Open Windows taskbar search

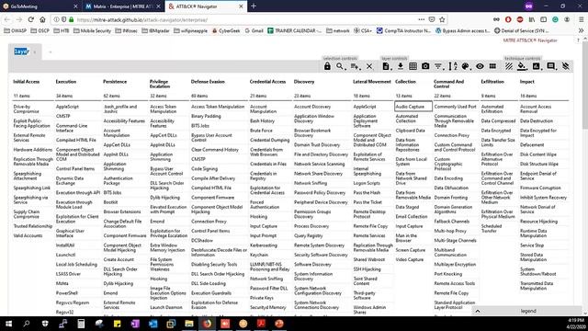(x=27, y=324)
